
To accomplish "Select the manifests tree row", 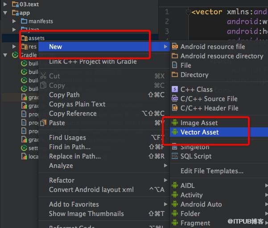I will click(80, 21).
